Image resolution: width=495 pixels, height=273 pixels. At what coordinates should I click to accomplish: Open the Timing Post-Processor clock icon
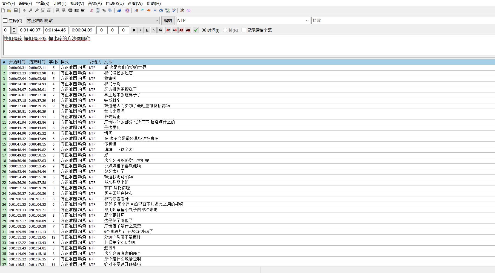point(161,10)
